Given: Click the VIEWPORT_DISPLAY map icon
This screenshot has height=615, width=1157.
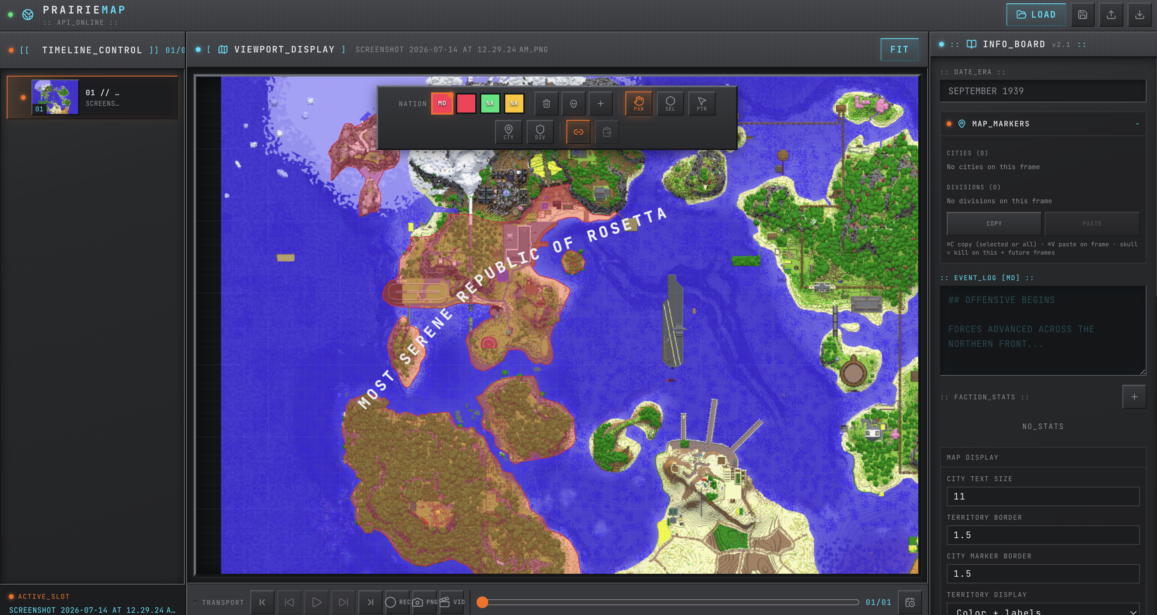Looking at the screenshot, I should (x=223, y=49).
